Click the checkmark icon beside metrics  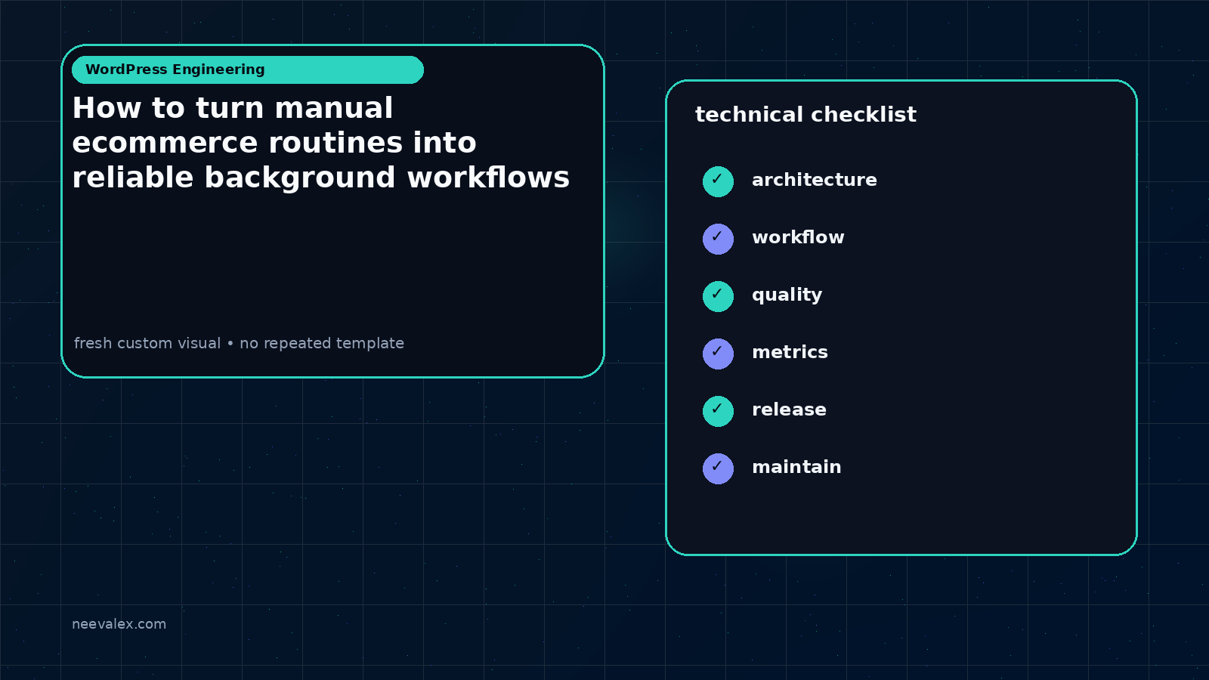click(x=718, y=354)
